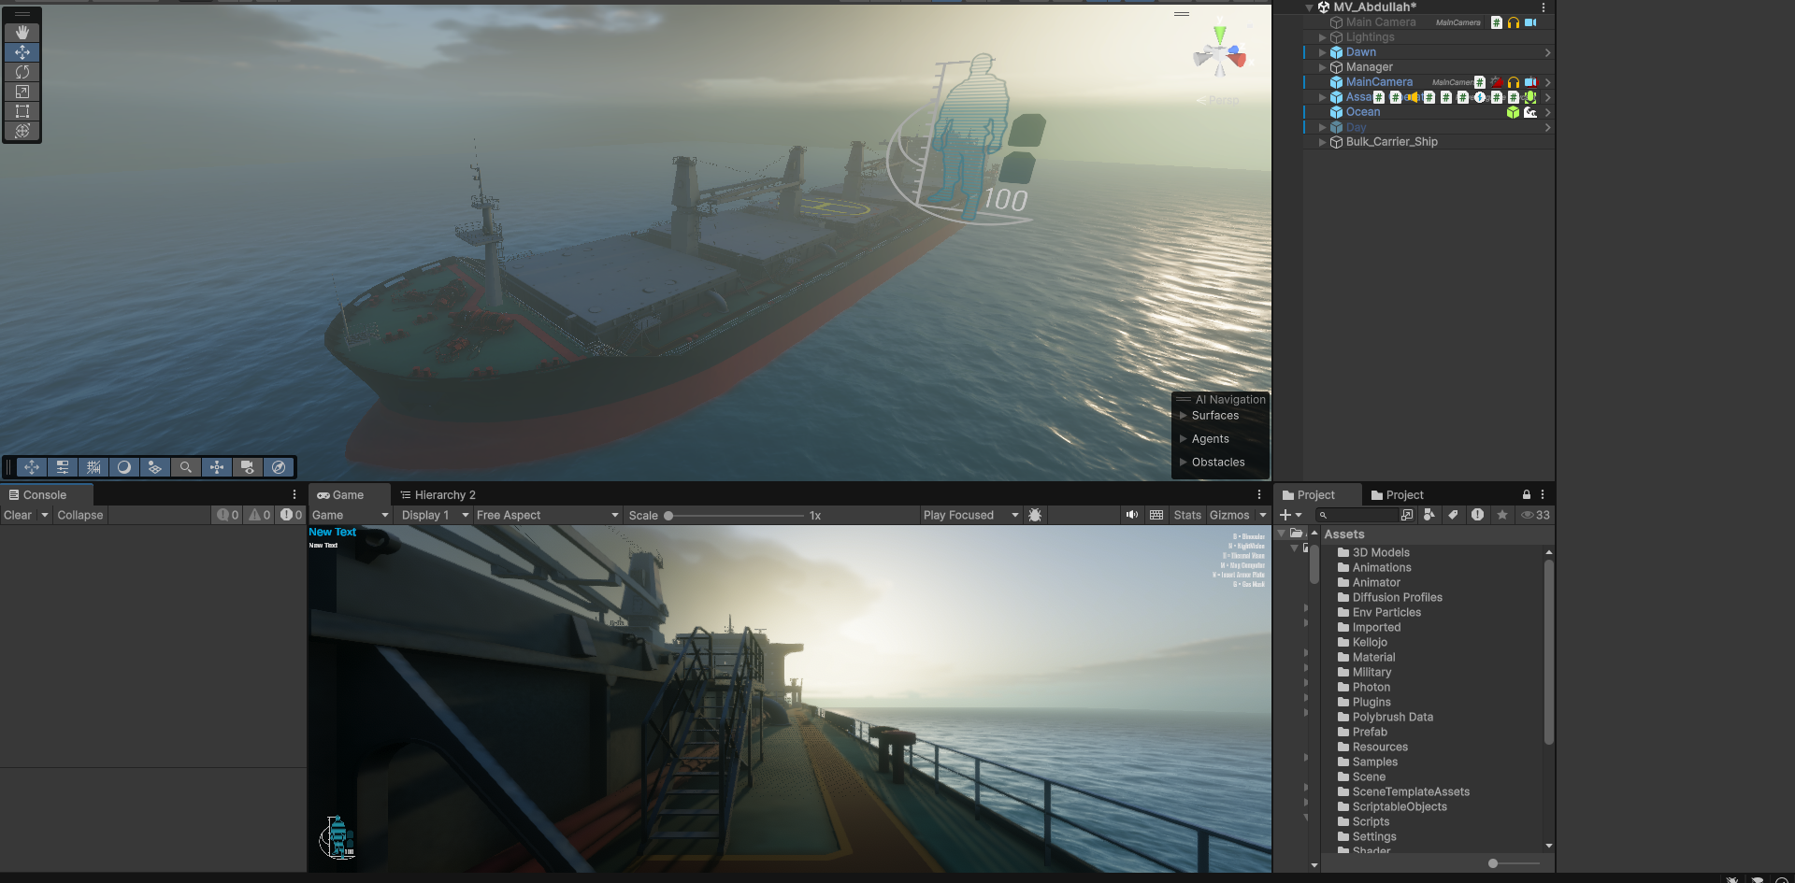The width and height of the screenshot is (1795, 883).
Task: Toggle Collapse in the console
Action: click(80, 515)
